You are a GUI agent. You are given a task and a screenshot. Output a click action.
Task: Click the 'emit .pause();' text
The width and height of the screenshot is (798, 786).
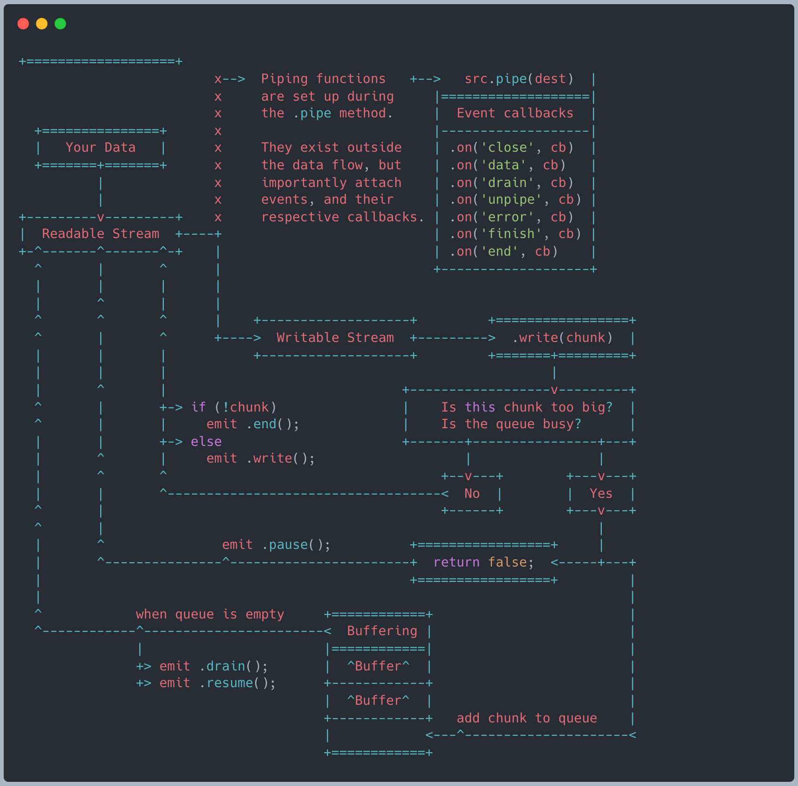click(x=277, y=545)
